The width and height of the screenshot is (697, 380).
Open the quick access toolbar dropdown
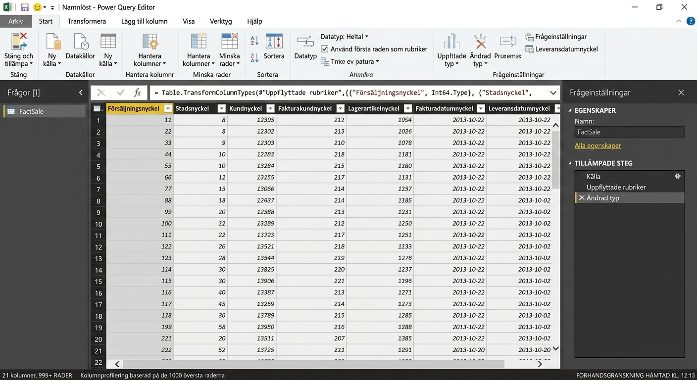click(x=52, y=8)
